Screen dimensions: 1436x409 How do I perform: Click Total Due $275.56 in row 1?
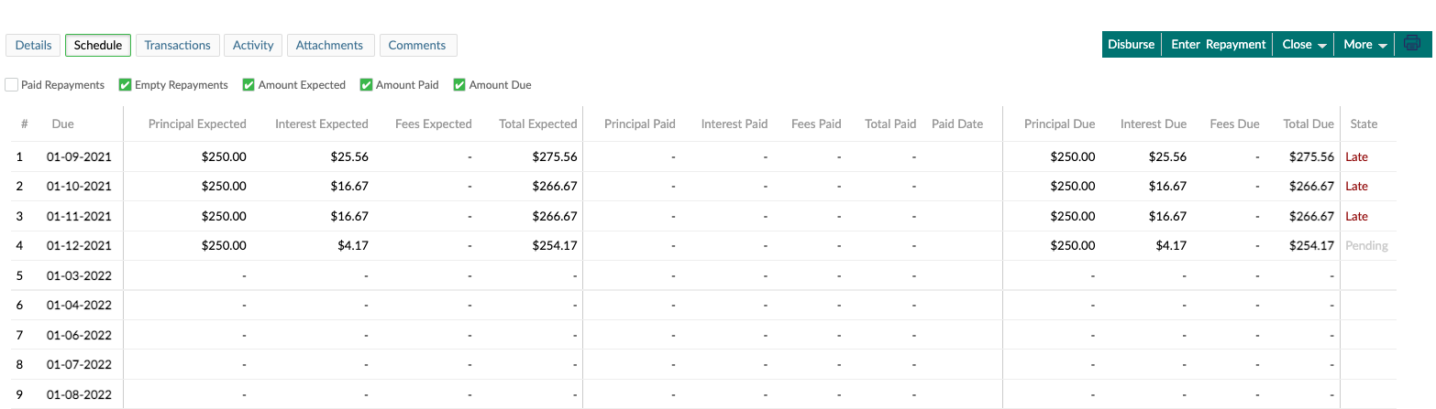[x=1312, y=156]
